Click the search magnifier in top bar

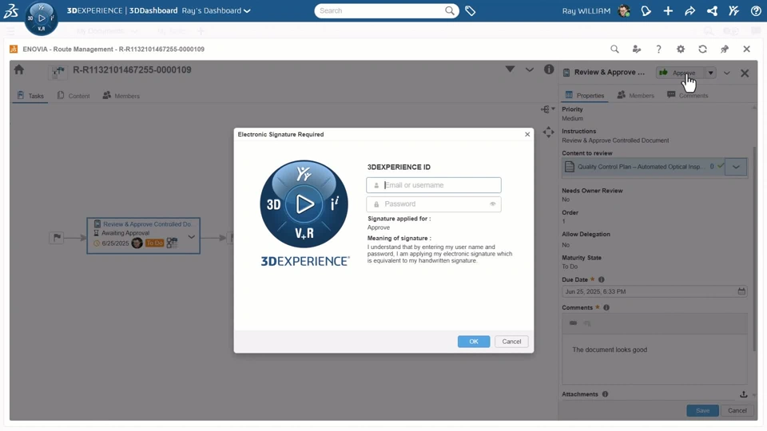450,10
